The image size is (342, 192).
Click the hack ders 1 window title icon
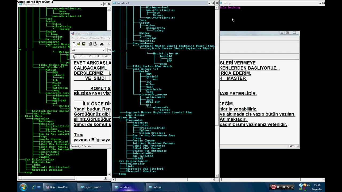coord(114,3)
